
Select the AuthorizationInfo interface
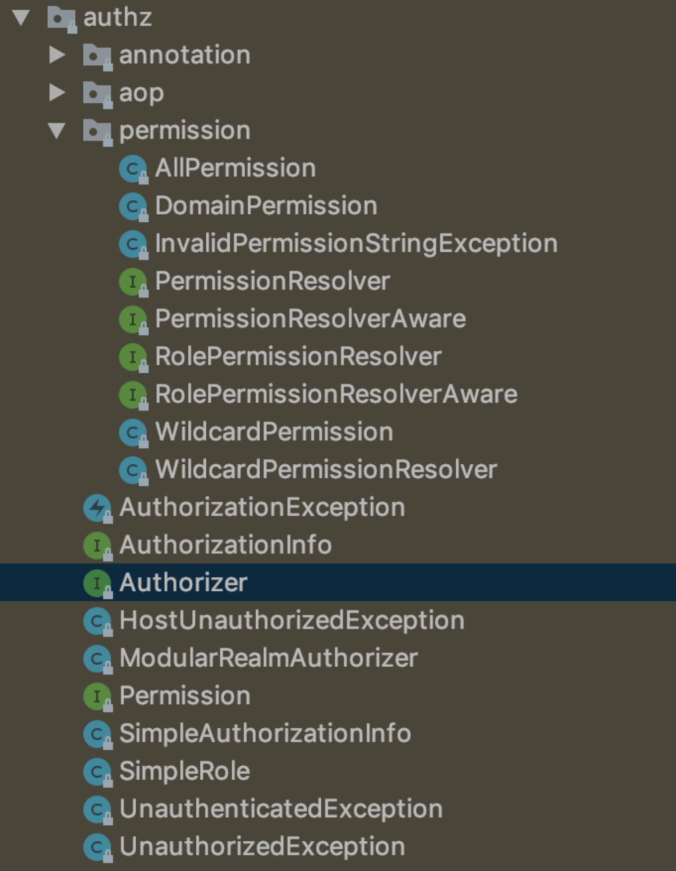[225, 546]
